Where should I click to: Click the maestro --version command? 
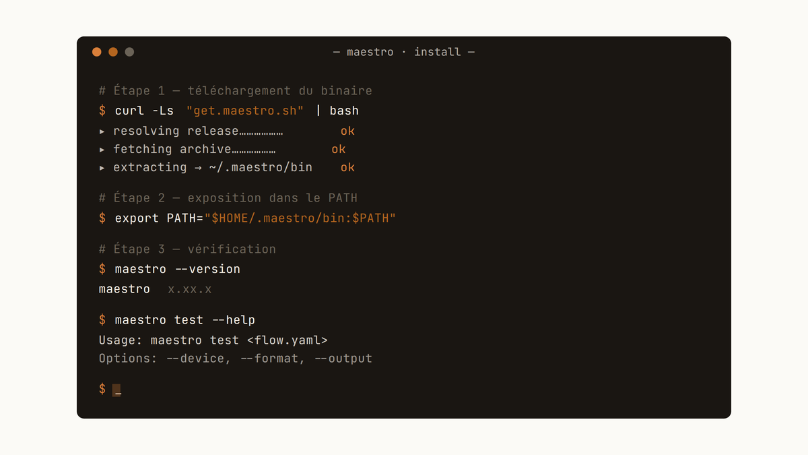click(x=178, y=269)
